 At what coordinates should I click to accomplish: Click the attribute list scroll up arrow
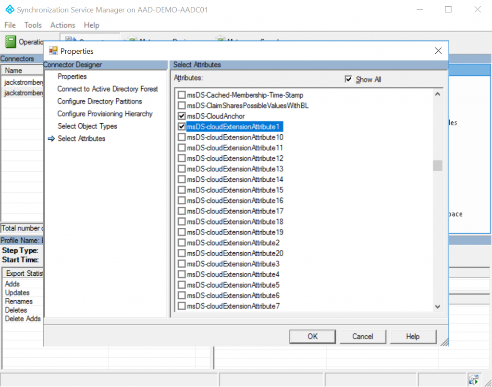click(437, 94)
